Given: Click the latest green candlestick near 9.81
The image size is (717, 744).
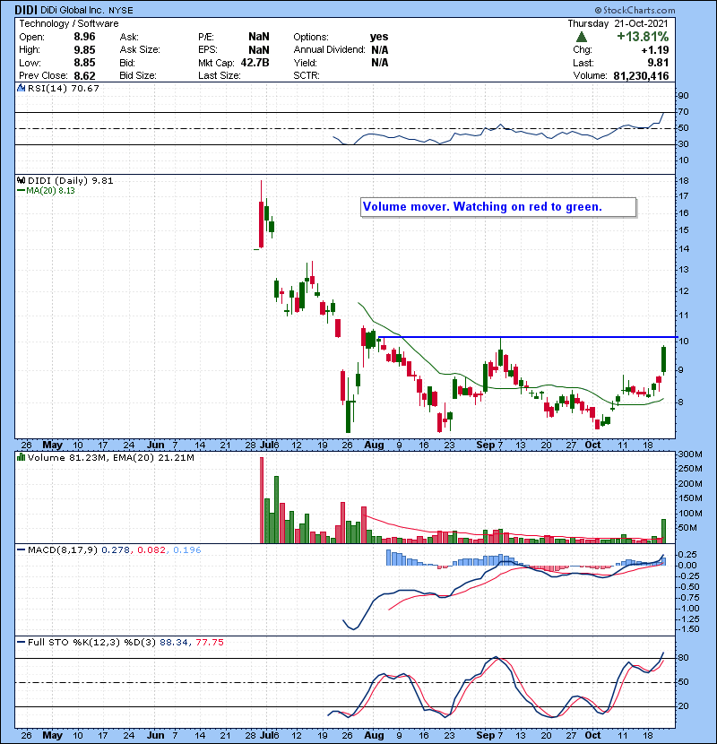Looking at the screenshot, I should (x=663, y=359).
